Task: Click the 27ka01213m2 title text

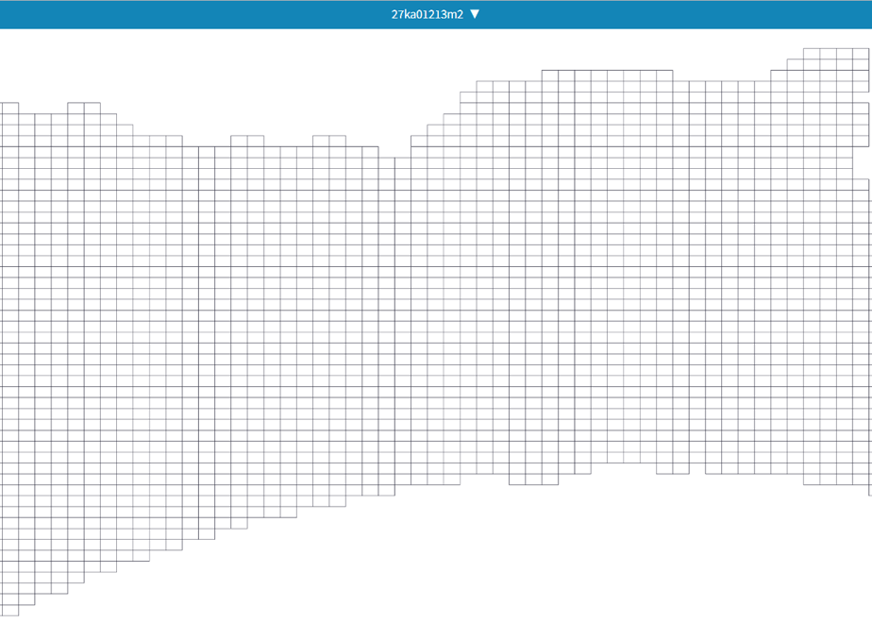Action: tap(428, 14)
